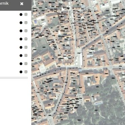
Task: Expand the first layer row's plus box
Action: (x=26, y=15)
